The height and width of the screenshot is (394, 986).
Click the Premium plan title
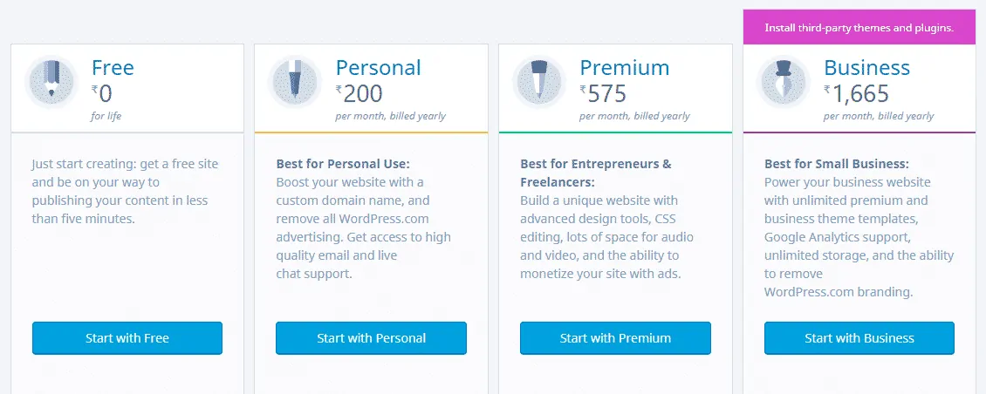click(624, 68)
